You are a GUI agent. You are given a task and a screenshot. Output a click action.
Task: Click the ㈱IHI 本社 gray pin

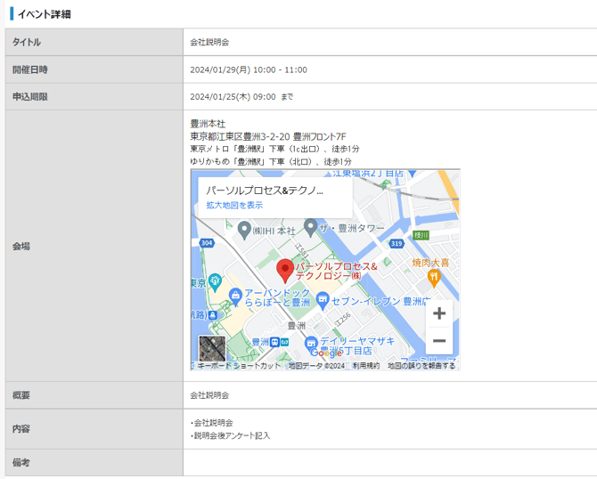click(x=244, y=230)
